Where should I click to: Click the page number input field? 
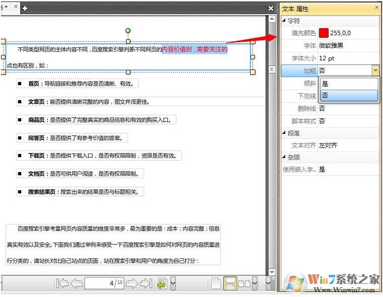click(103, 283)
